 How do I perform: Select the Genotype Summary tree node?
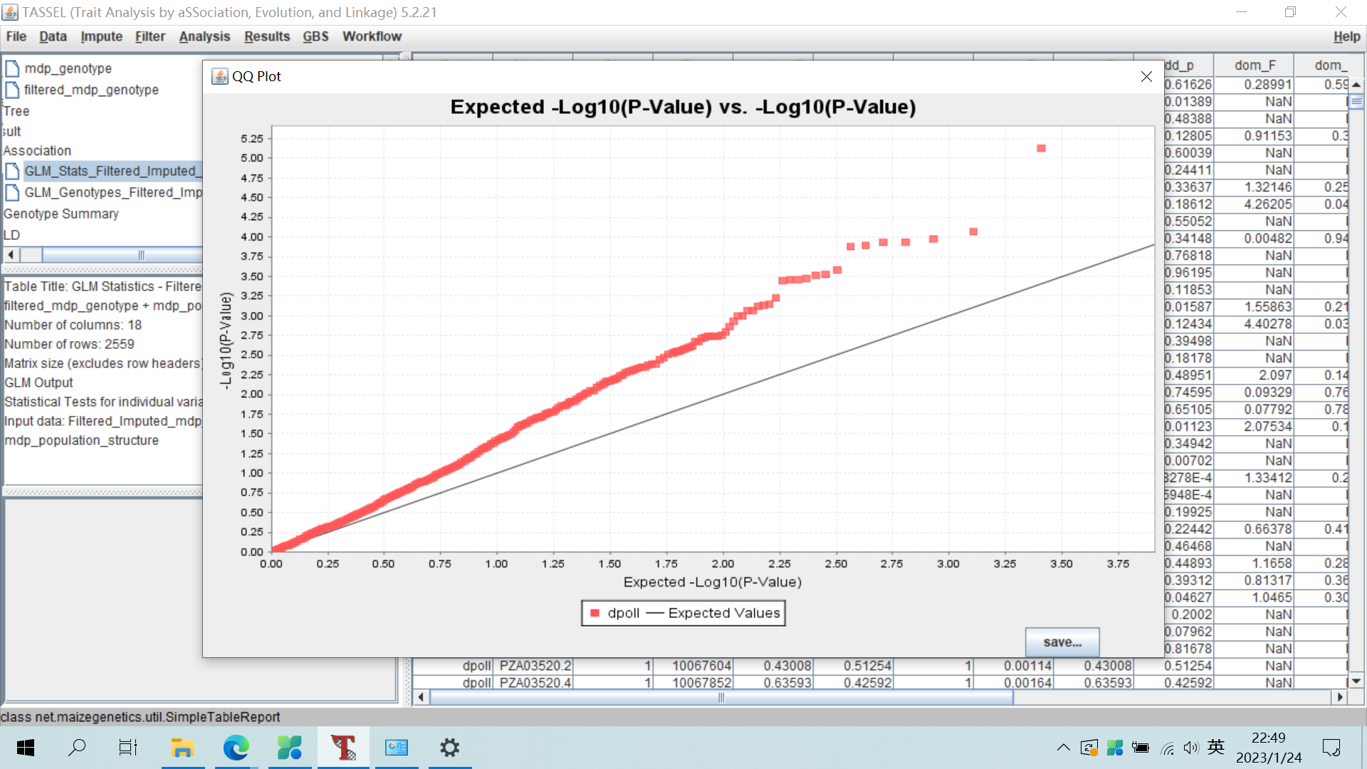tap(61, 214)
